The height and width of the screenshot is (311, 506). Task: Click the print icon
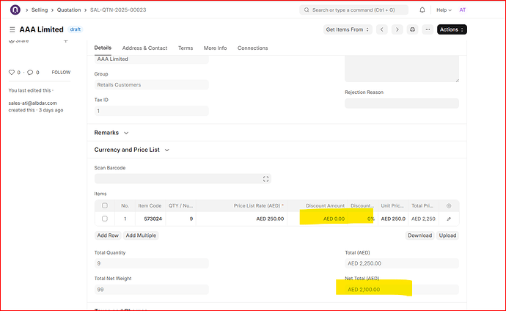click(x=412, y=29)
